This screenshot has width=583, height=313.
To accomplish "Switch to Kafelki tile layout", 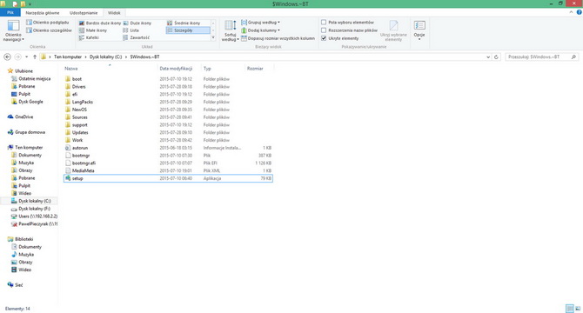I will [89, 37].
